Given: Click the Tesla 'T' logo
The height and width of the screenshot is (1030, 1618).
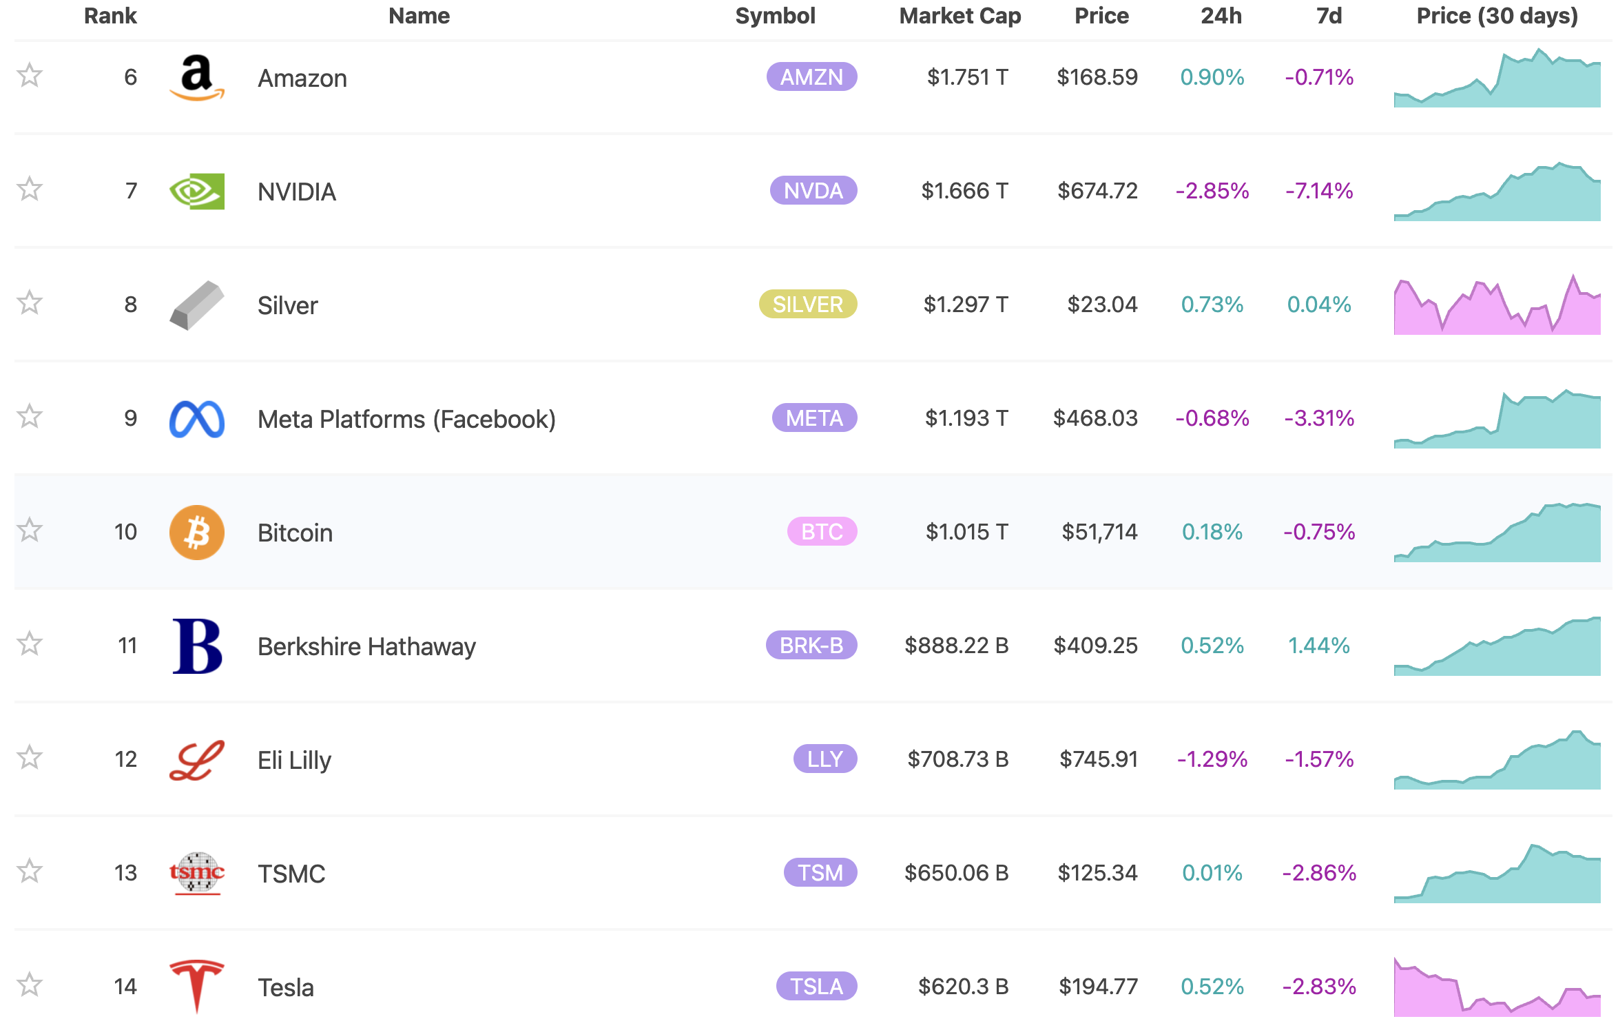Looking at the screenshot, I should (x=196, y=987).
